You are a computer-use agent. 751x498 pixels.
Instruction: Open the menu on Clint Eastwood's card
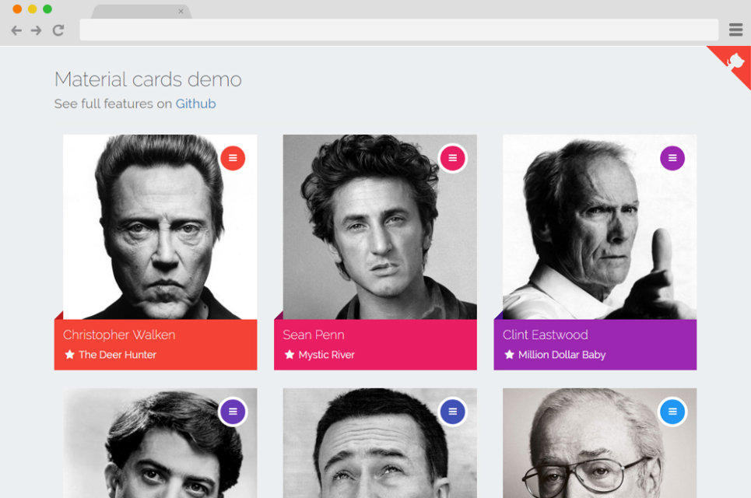click(x=672, y=157)
